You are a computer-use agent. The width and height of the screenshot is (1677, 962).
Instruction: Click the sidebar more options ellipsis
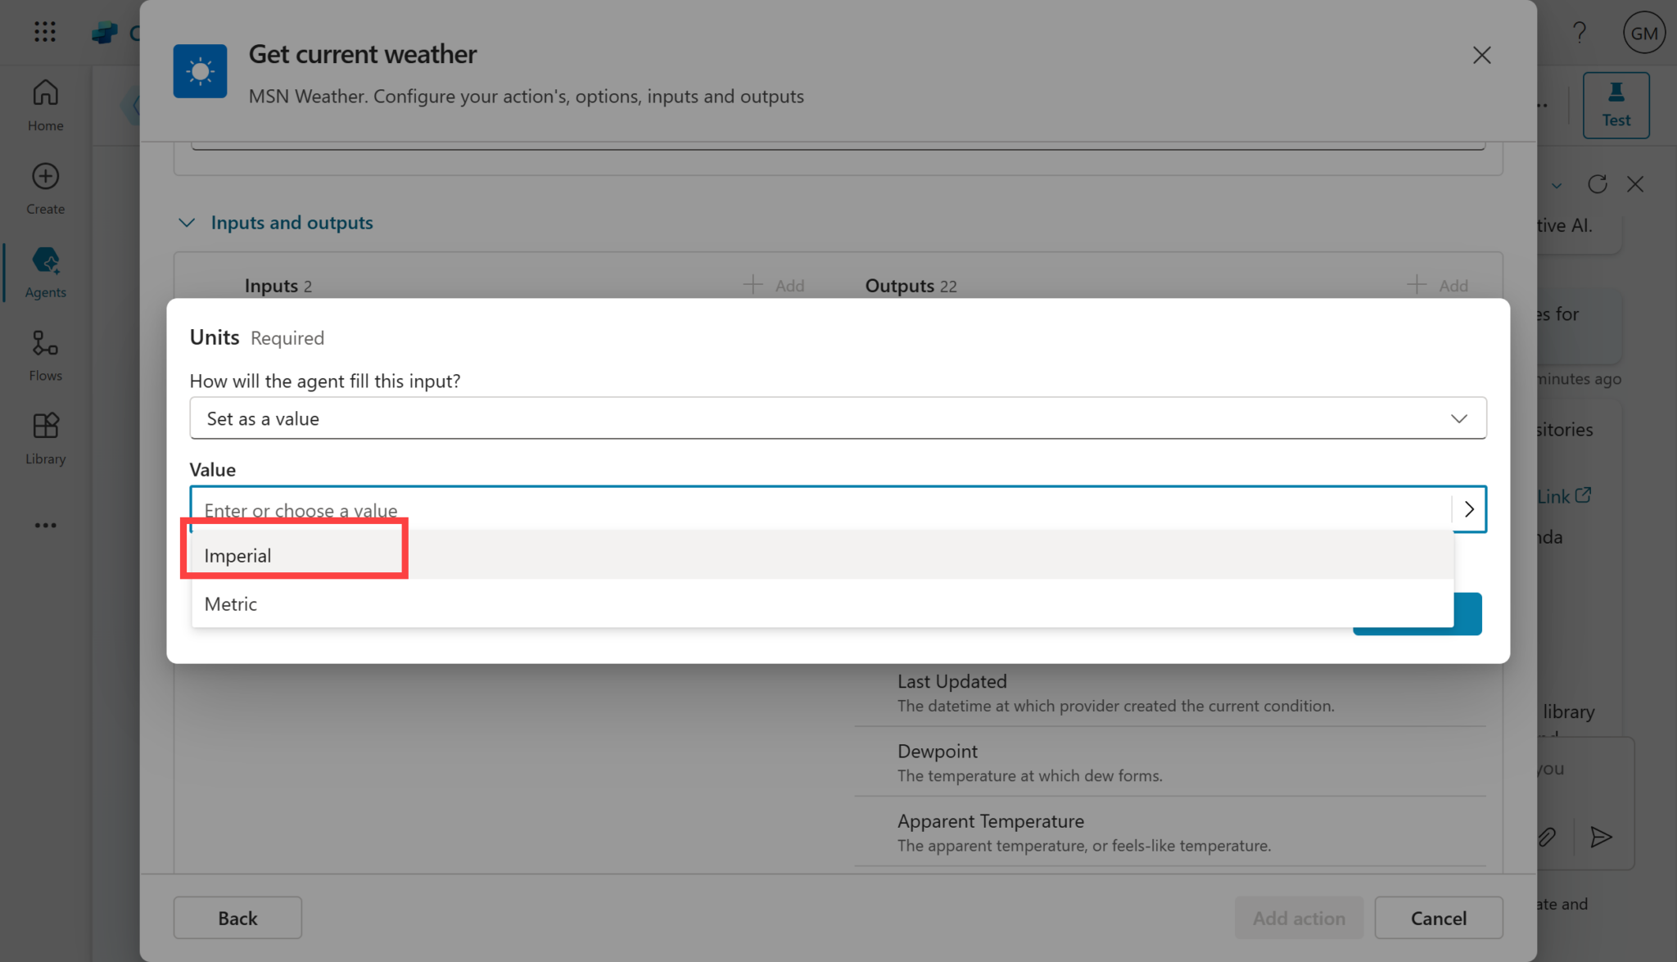(45, 525)
